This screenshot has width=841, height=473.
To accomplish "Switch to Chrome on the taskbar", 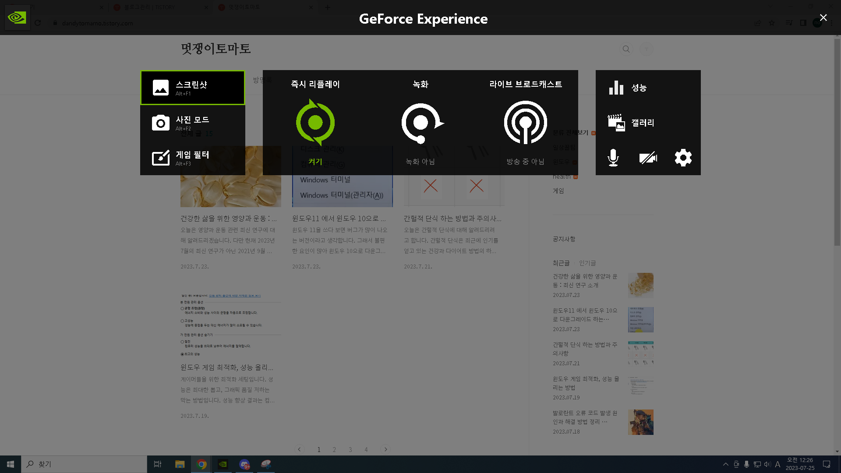I will [201, 464].
